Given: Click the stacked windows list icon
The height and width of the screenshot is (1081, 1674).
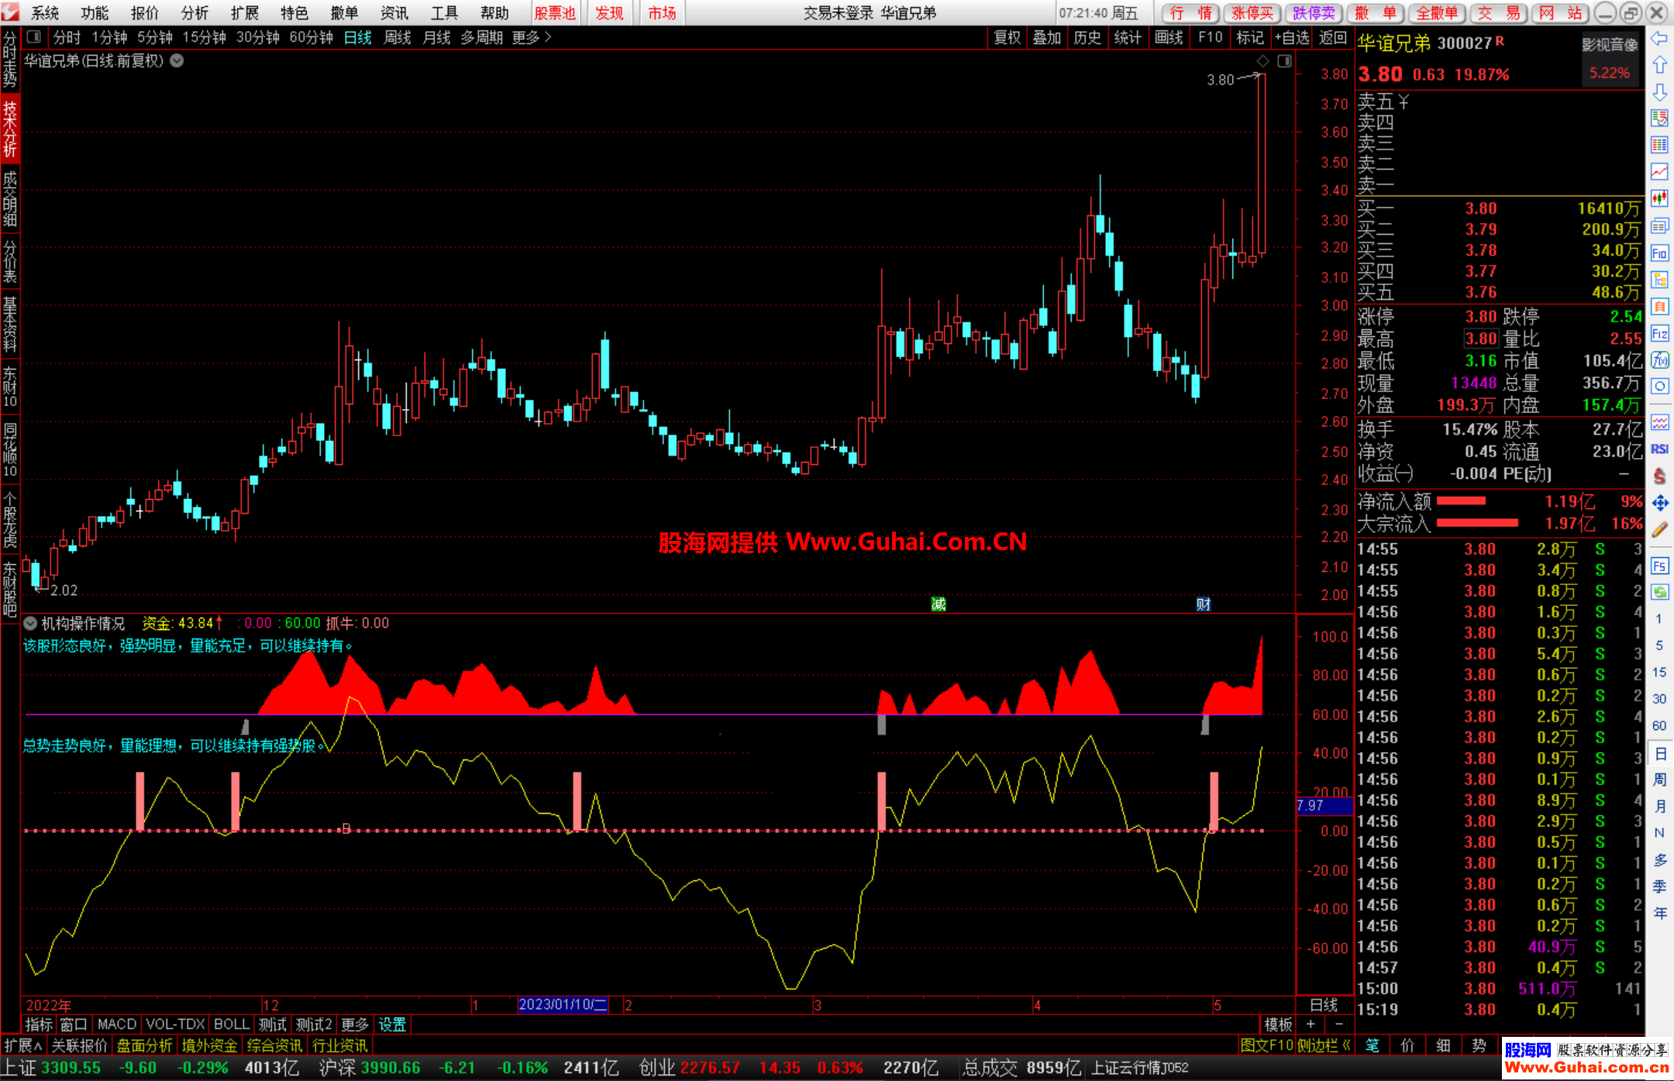Looking at the screenshot, I should coord(1659,226).
